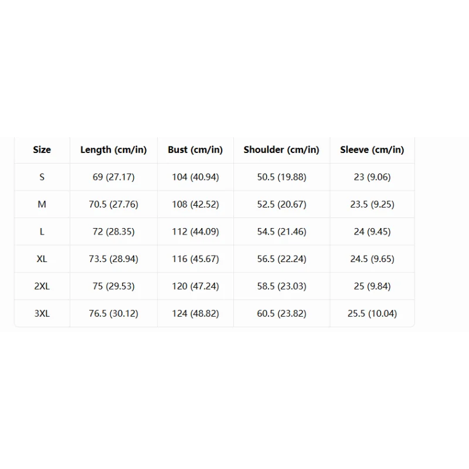Select the M size row label
The height and width of the screenshot is (469, 469).
click(x=42, y=204)
